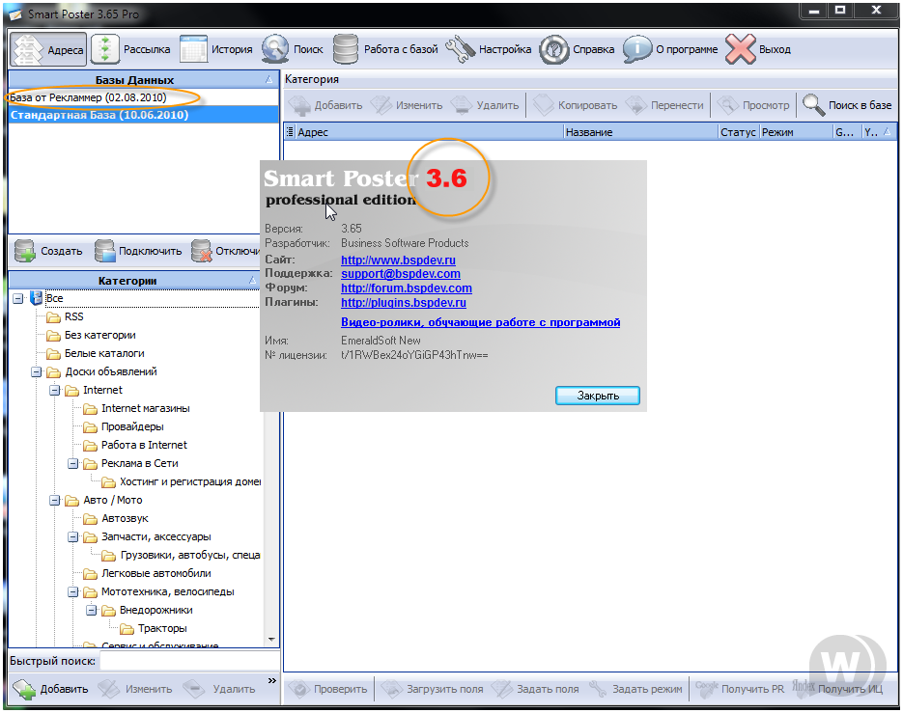
Task: Select the Internet магазины folder
Action: (145, 408)
